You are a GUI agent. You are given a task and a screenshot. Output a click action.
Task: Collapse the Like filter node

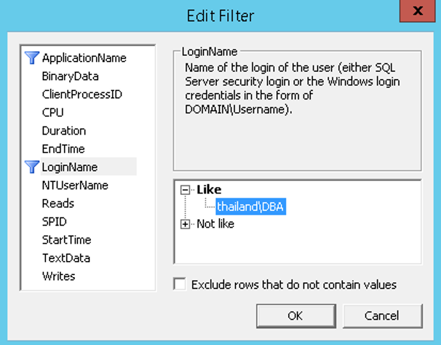tap(186, 190)
